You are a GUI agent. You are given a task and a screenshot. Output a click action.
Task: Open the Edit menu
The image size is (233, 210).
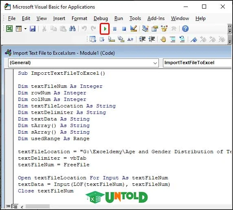[26, 18]
